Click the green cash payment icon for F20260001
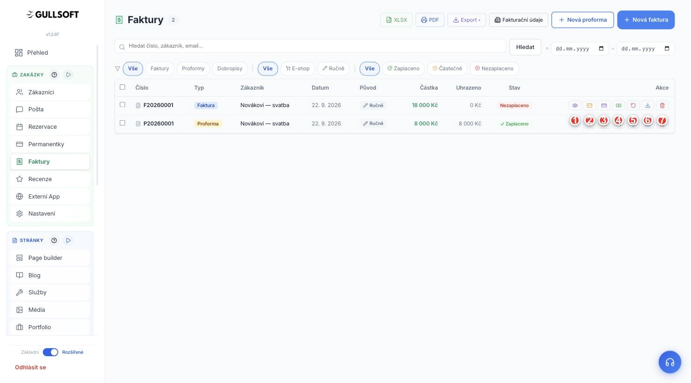 (618, 106)
